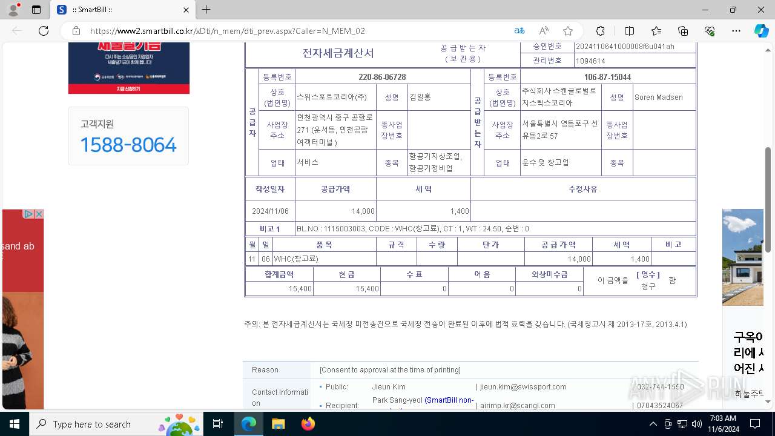Launch Firefox from the taskbar

(x=308, y=424)
